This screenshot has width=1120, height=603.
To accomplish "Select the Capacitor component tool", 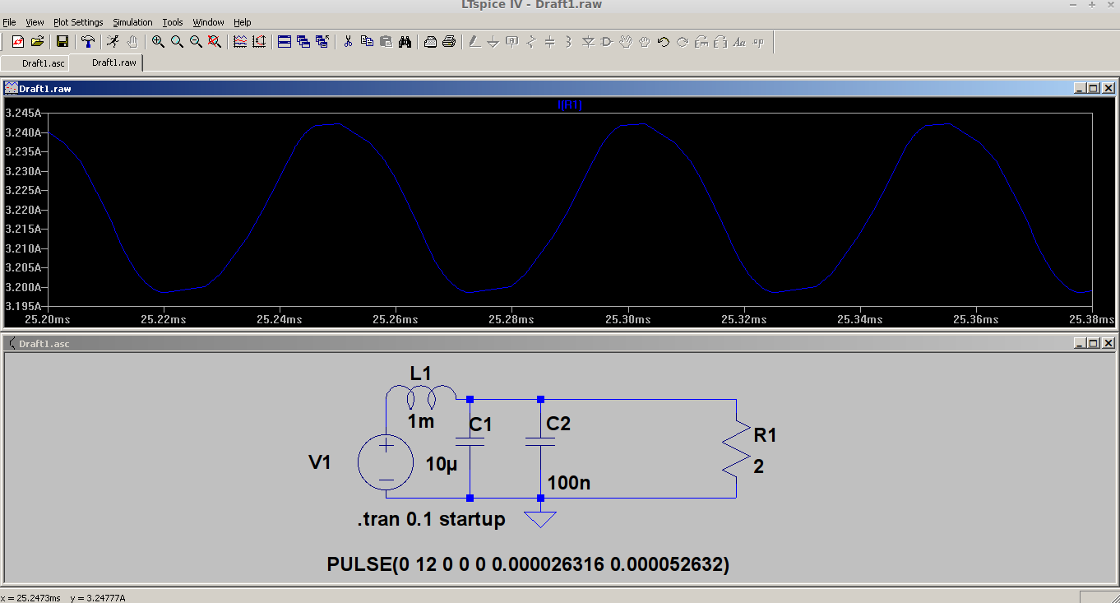I will pos(550,42).
